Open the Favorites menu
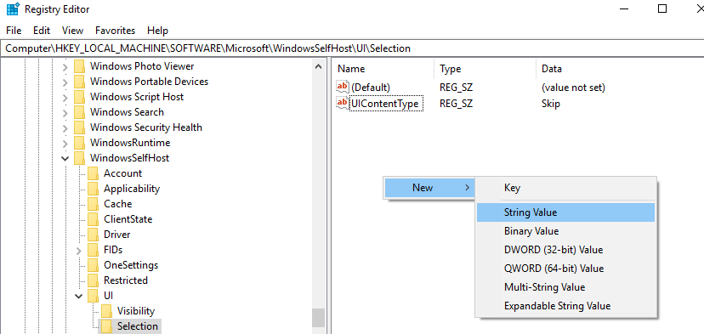 [115, 31]
